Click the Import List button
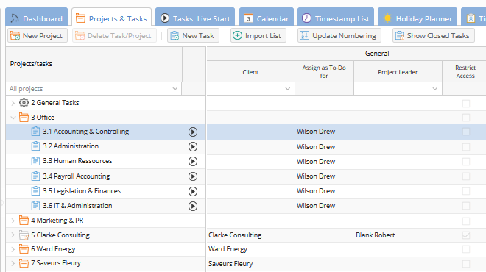Image resolution: width=486 pixels, height=272 pixels. pyautogui.click(x=258, y=35)
